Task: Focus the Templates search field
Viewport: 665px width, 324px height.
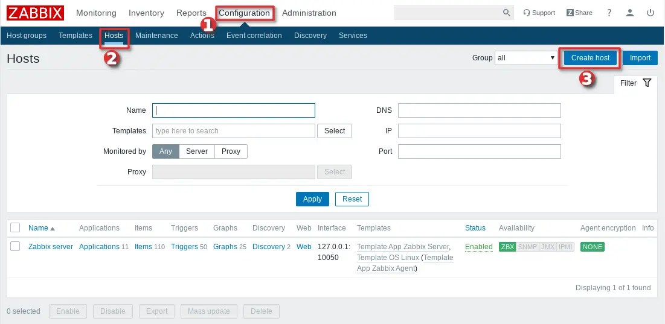Action: pyautogui.click(x=234, y=131)
